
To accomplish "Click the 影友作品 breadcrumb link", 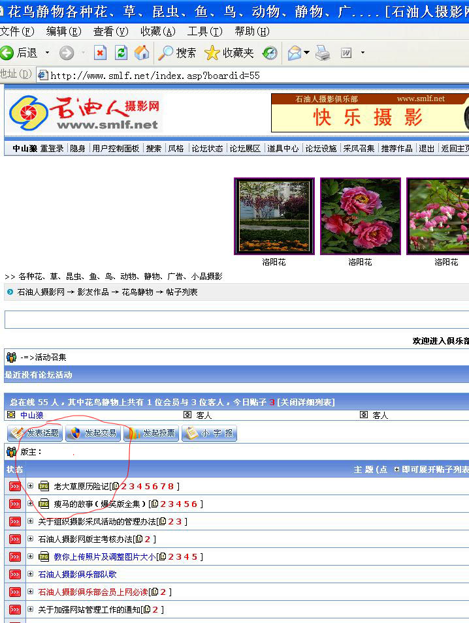I will click(x=93, y=292).
